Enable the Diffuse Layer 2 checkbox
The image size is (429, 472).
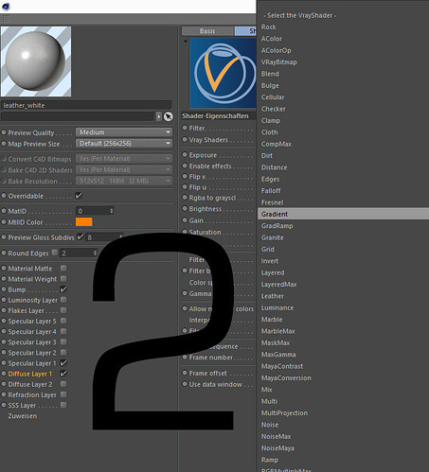(63, 384)
